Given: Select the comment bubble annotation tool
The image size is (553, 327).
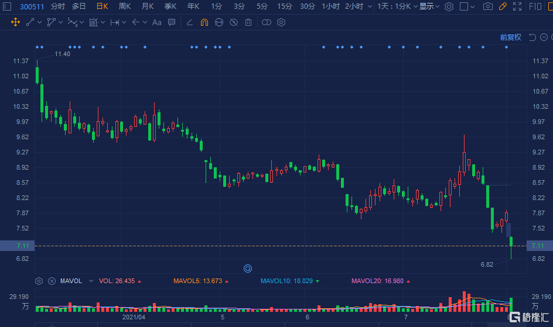Looking at the screenshot, I should 172,22.
